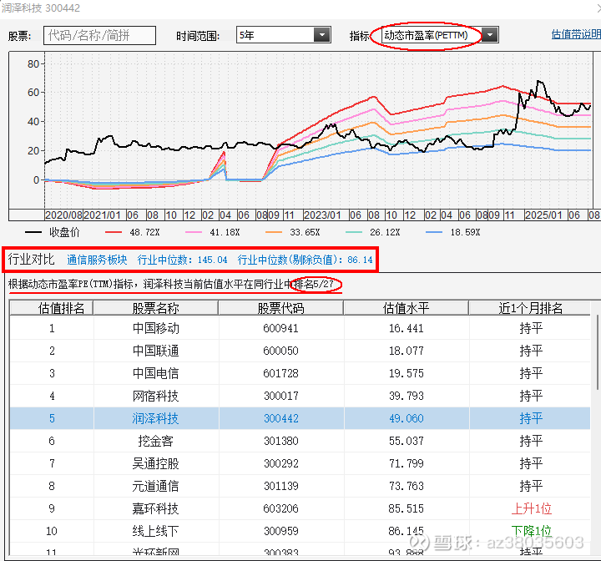Click valuation value 73.763
Screen dimensions: 601x561
pyautogui.click(x=406, y=486)
